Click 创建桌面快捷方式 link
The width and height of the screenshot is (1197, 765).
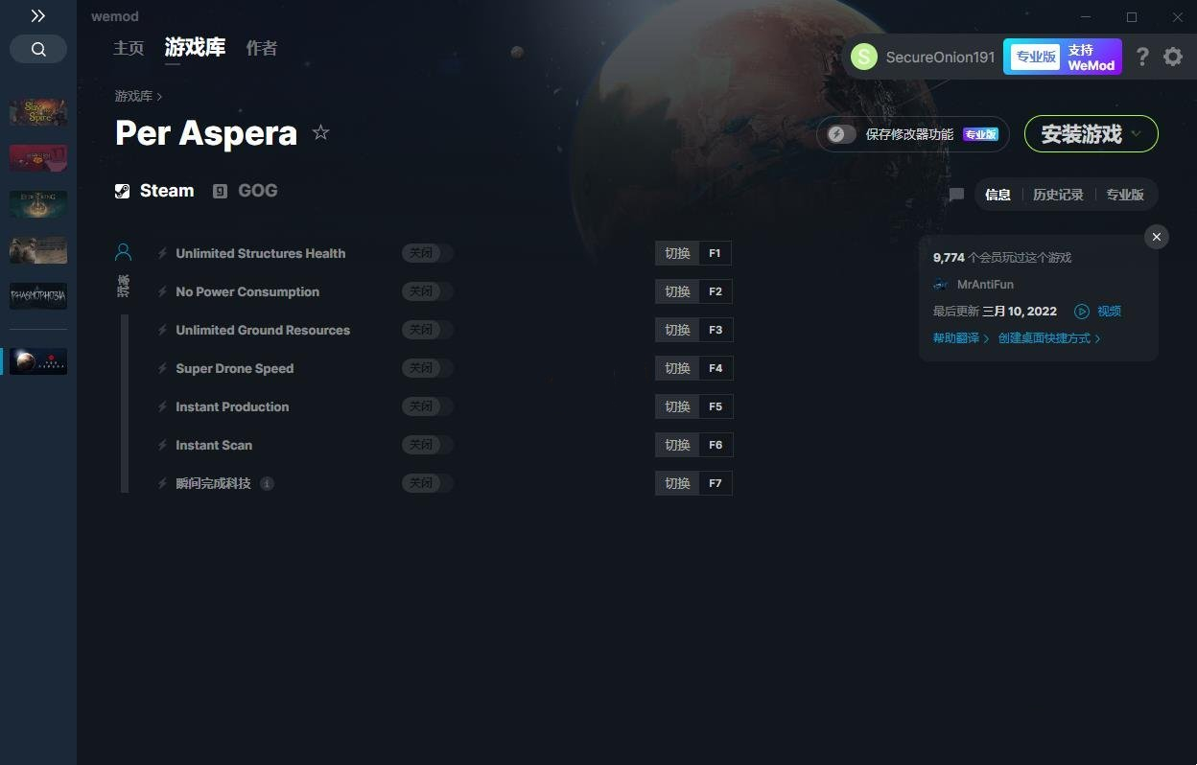(x=1049, y=338)
